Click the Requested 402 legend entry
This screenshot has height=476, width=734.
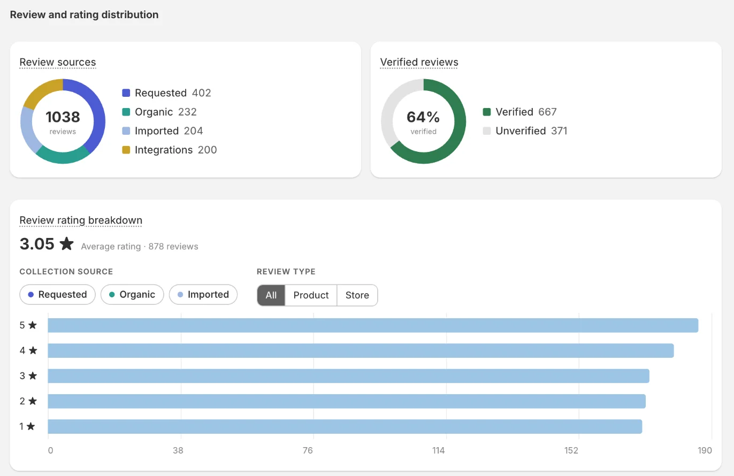(167, 93)
